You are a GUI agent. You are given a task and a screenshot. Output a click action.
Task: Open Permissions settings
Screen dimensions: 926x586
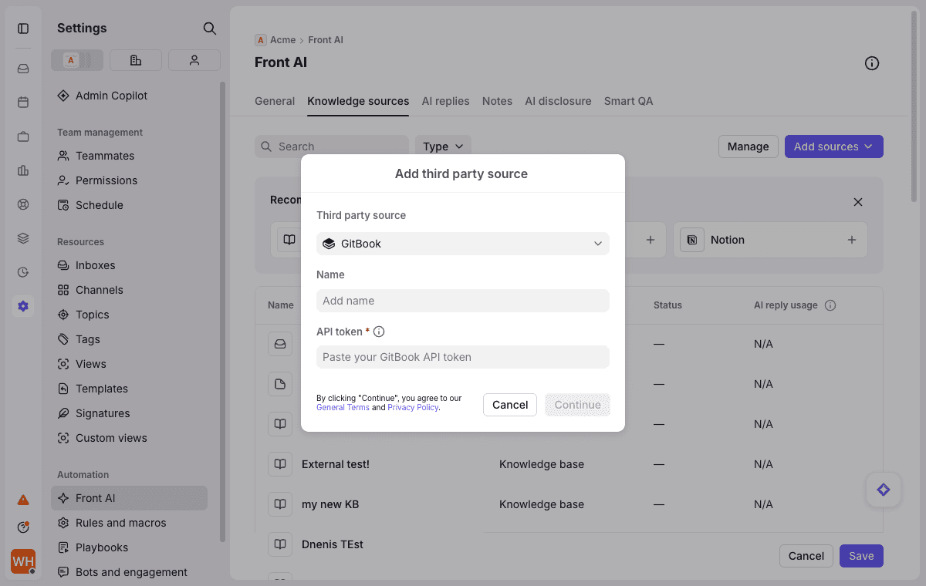pos(129,180)
